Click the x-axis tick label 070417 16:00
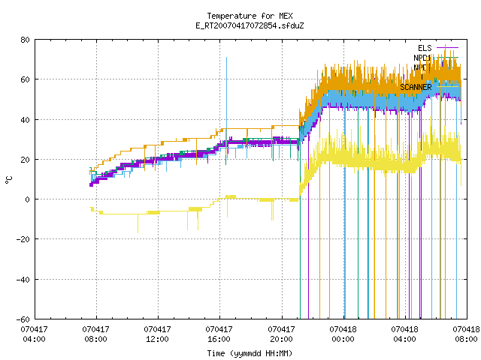 pyautogui.click(x=219, y=334)
